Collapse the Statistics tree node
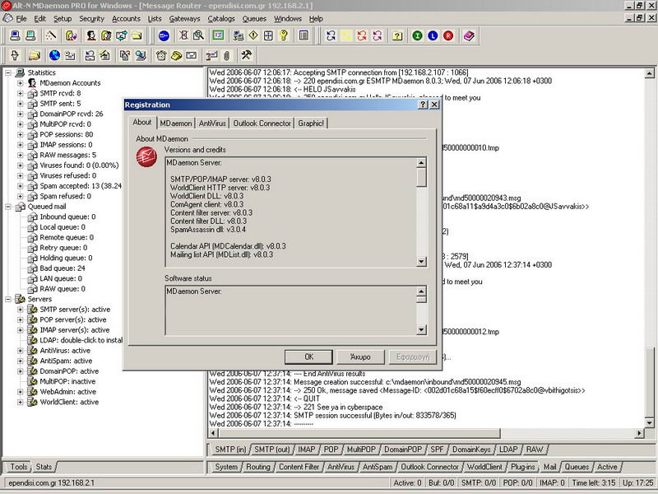Viewport: 658px width, 494px height. [8, 72]
